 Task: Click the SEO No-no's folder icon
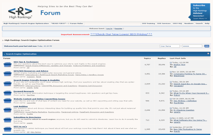(x=7, y=129)
